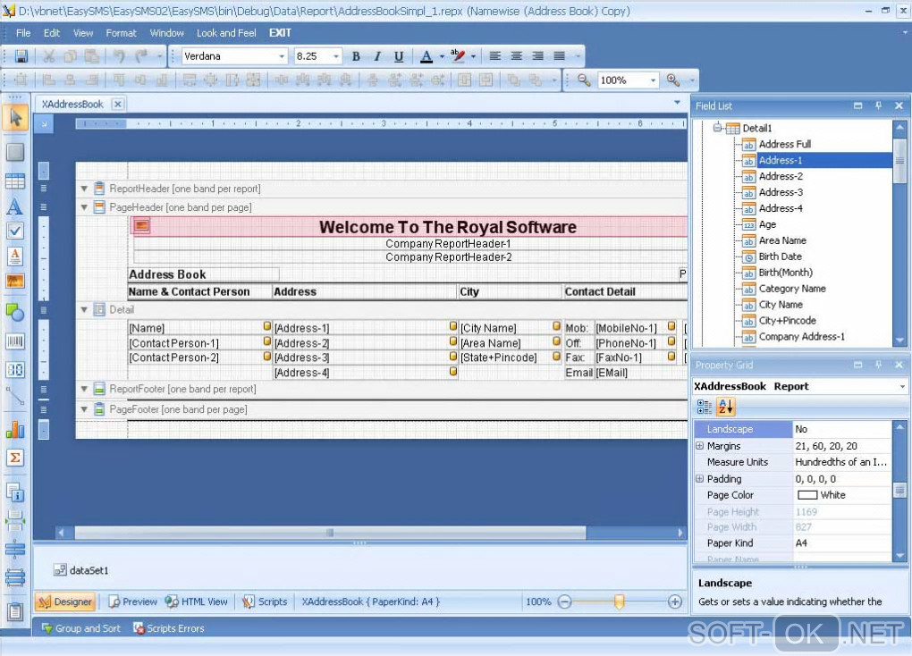Image resolution: width=912 pixels, height=656 pixels.
Task: Expand the Padding property
Action: point(700,479)
